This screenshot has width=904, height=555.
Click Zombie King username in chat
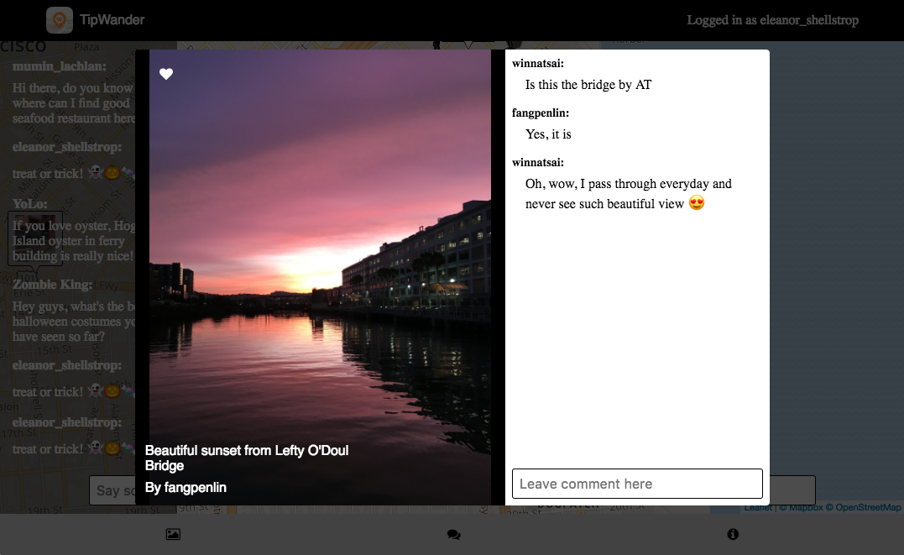coord(53,285)
